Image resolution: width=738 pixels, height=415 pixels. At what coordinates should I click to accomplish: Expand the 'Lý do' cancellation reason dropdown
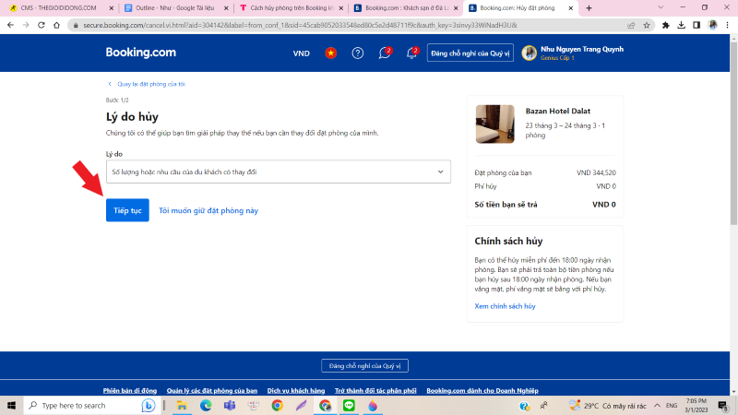pos(279,172)
